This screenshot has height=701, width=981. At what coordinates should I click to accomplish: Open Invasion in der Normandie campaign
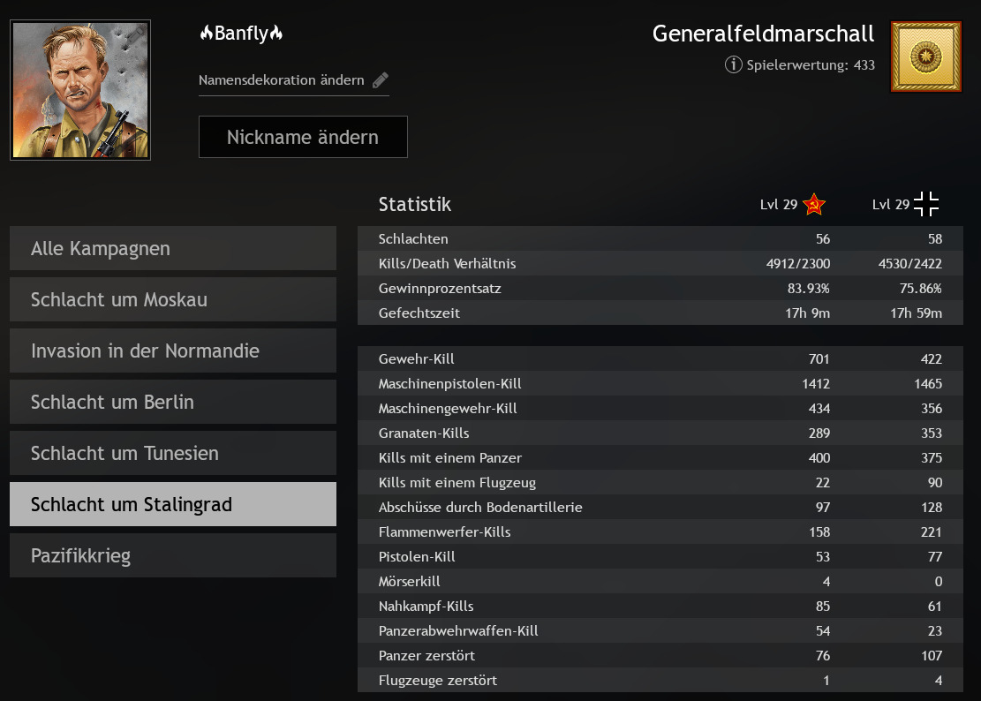(173, 350)
